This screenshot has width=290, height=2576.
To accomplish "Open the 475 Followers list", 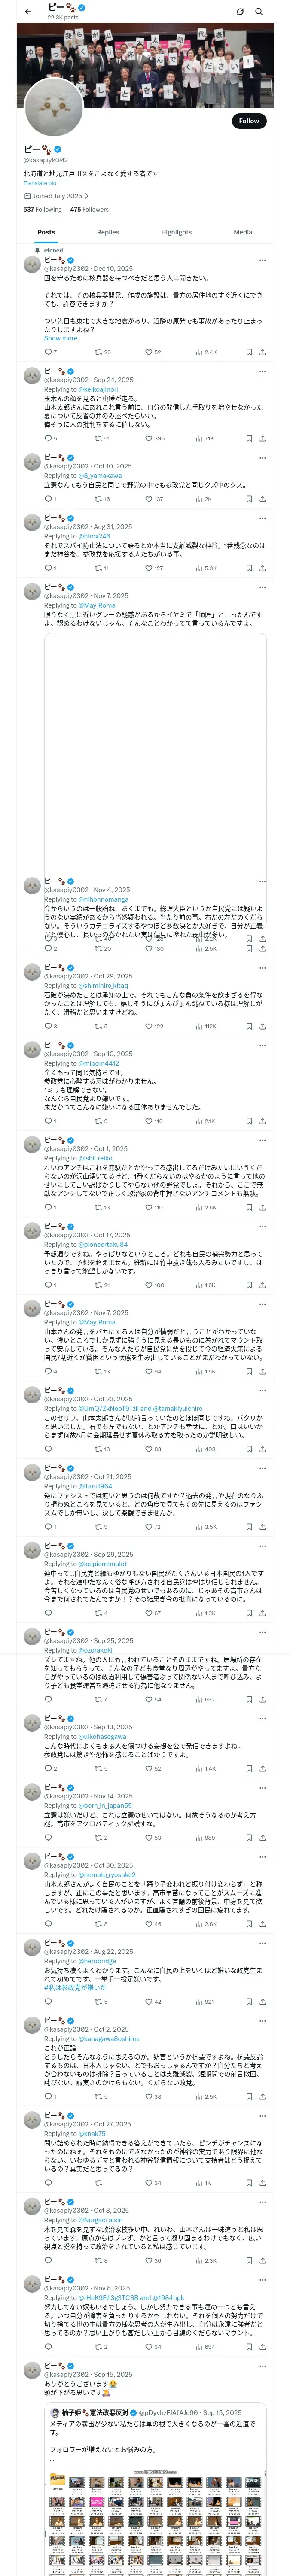I will click(89, 209).
